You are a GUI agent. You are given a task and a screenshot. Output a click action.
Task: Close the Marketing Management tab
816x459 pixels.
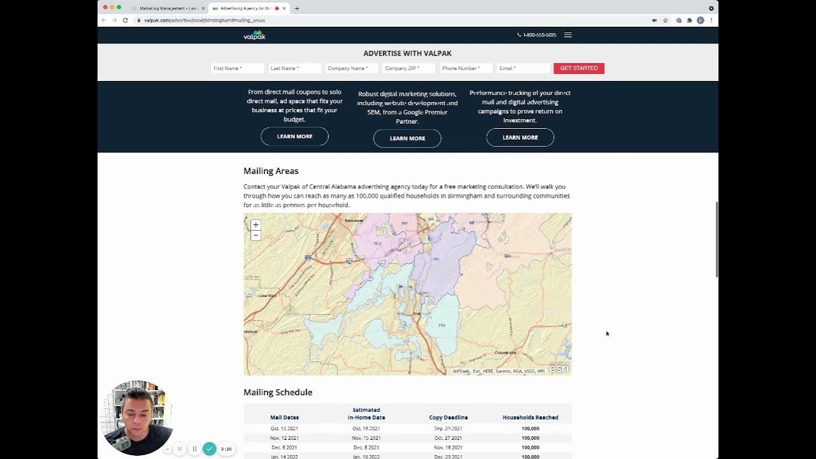pyautogui.click(x=203, y=8)
